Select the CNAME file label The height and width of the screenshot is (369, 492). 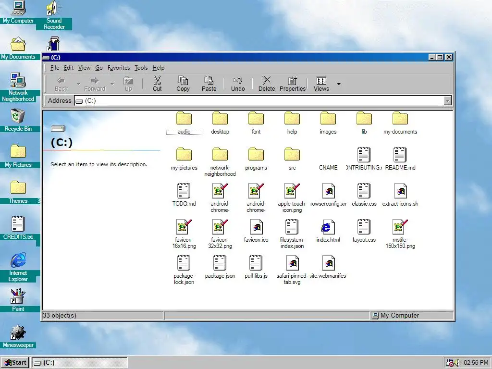(x=328, y=168)
